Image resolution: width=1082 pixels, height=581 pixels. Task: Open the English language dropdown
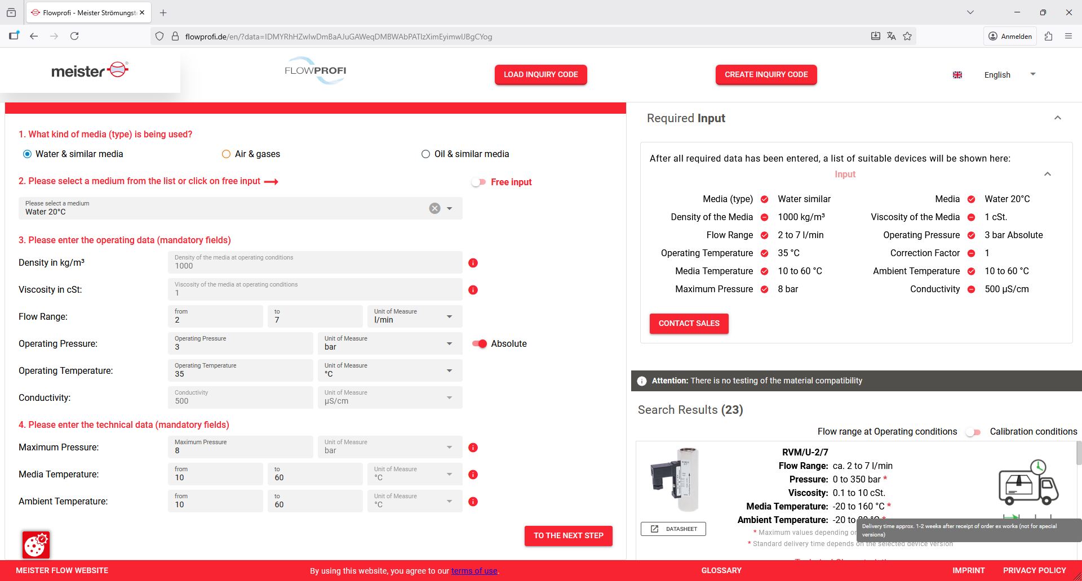[x=1009, y=75]
